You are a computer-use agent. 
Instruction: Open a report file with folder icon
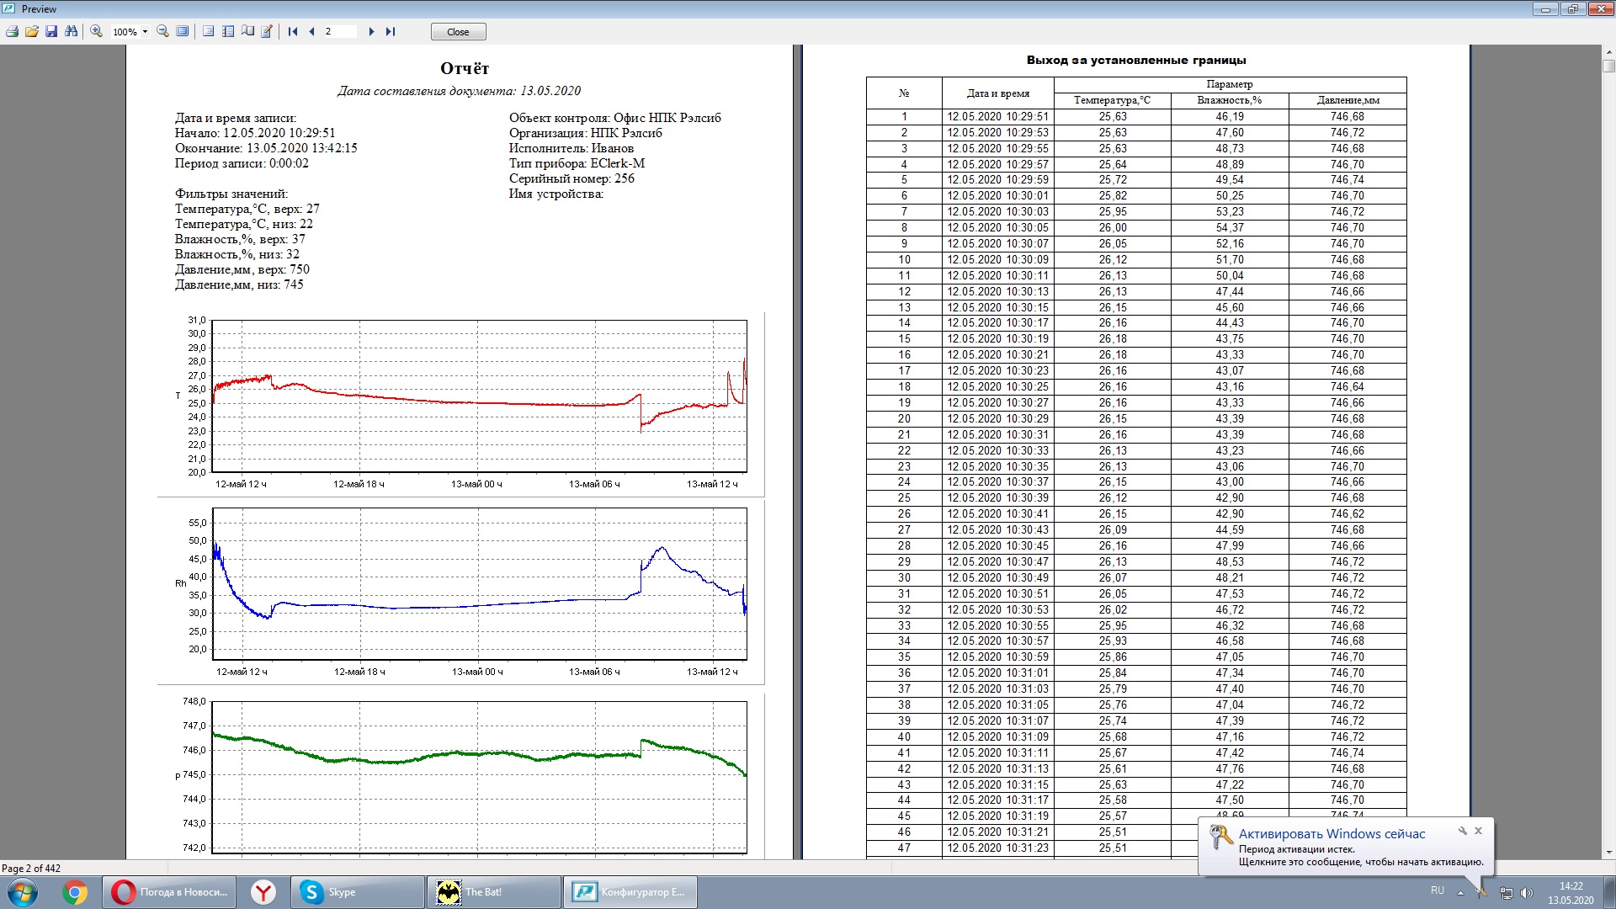[x=32, y=31]
